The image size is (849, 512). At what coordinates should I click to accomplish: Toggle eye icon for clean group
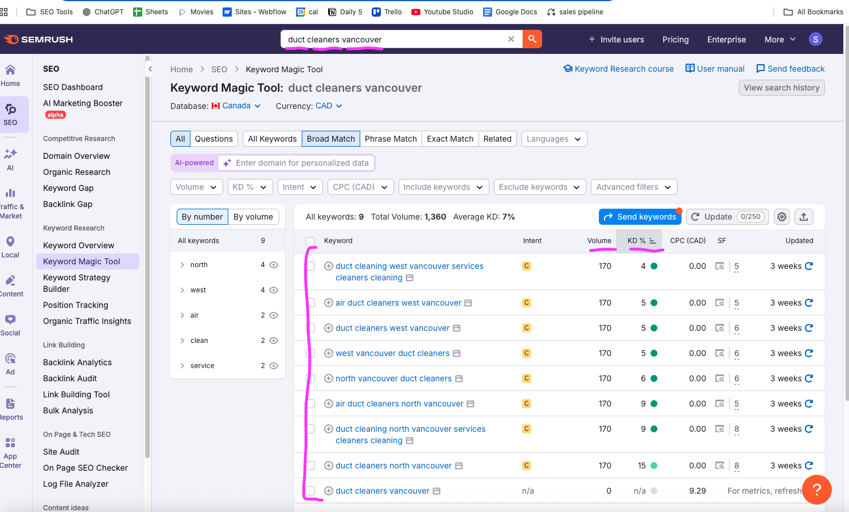(274, 341)
